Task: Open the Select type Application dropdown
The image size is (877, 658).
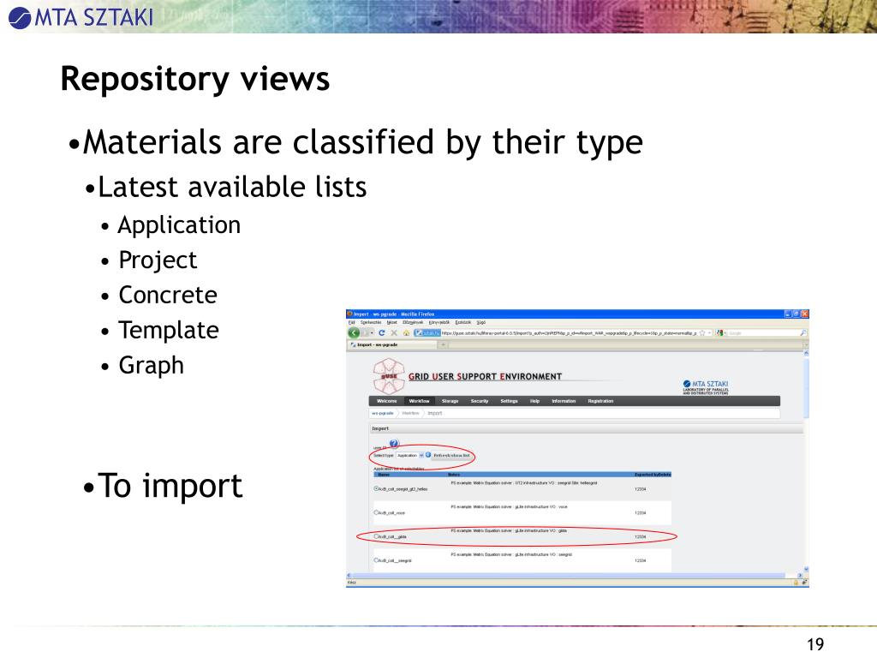Action: point(410,456)
